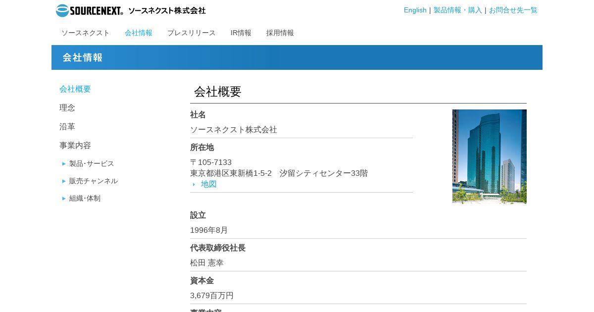Click the SOURCENEXT logo

coord(131,10)
